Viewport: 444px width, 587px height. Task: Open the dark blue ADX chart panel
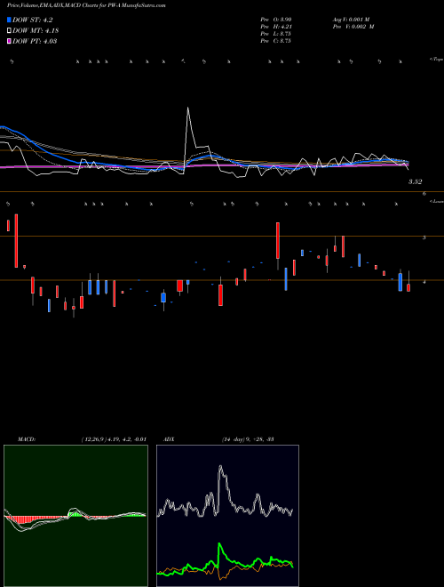227,516
